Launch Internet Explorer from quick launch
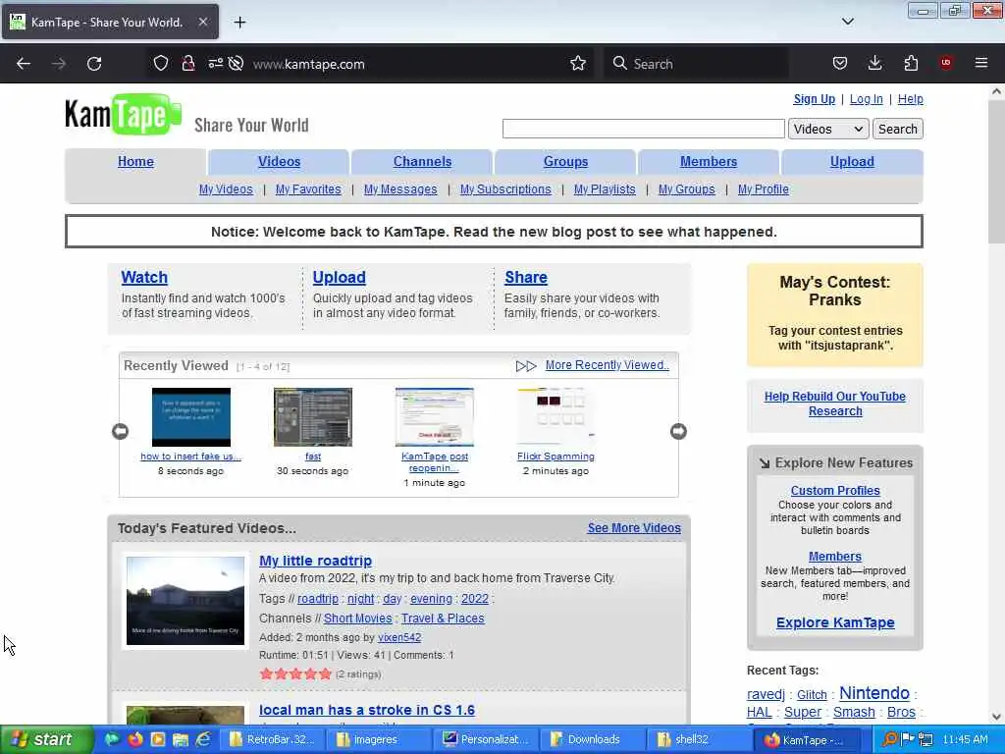Screen dimensions: 1005x754 pyautogui.click(x=203, y=739)
